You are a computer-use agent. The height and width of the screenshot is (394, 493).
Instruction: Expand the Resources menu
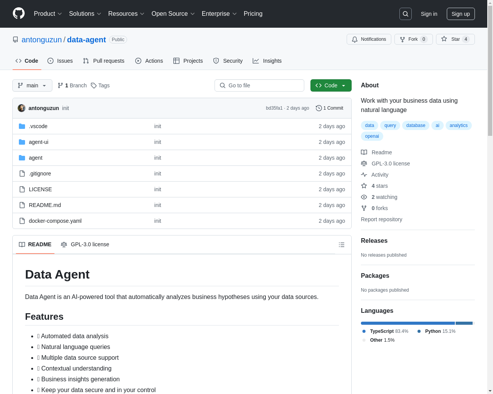click(x=126, y=14)
